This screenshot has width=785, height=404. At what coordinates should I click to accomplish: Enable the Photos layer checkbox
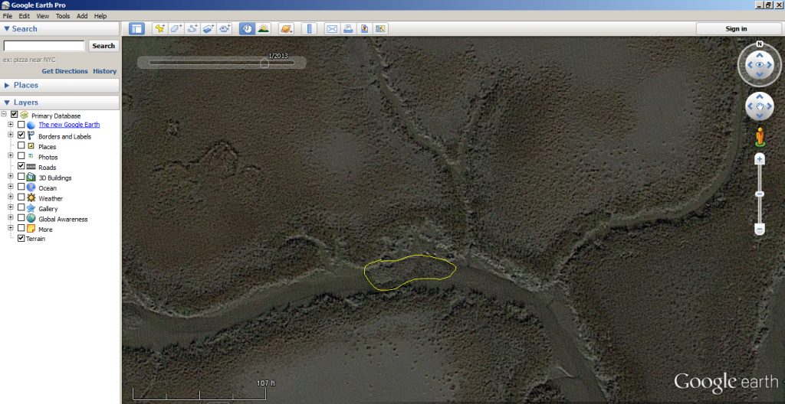click(21, 156)
